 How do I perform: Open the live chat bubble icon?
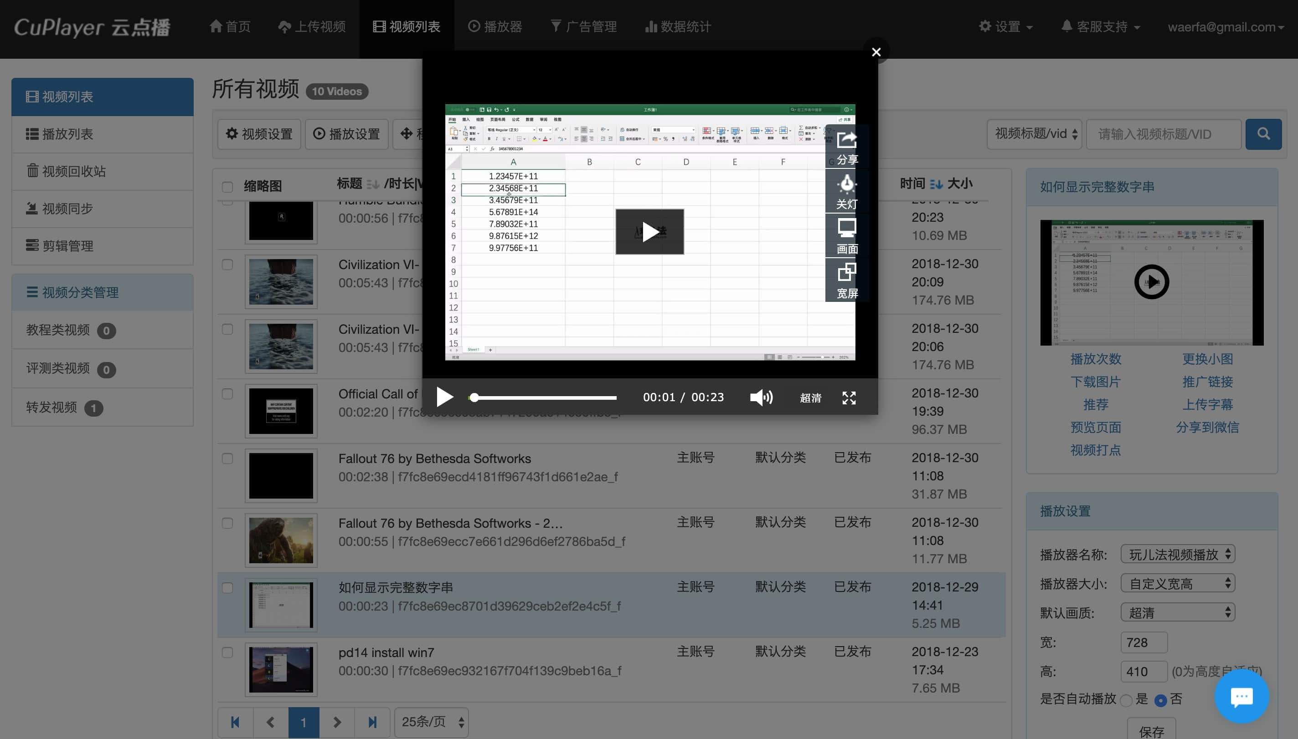1241,696
